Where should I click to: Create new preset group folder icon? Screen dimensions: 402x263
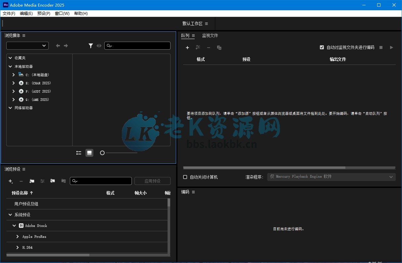click(32, 181)
